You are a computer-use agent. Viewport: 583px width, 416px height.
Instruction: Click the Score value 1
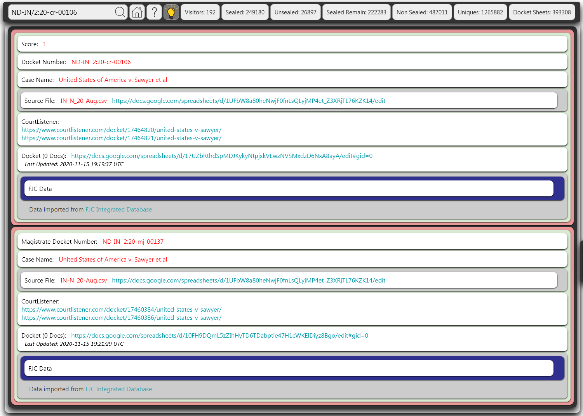(45, 44)
